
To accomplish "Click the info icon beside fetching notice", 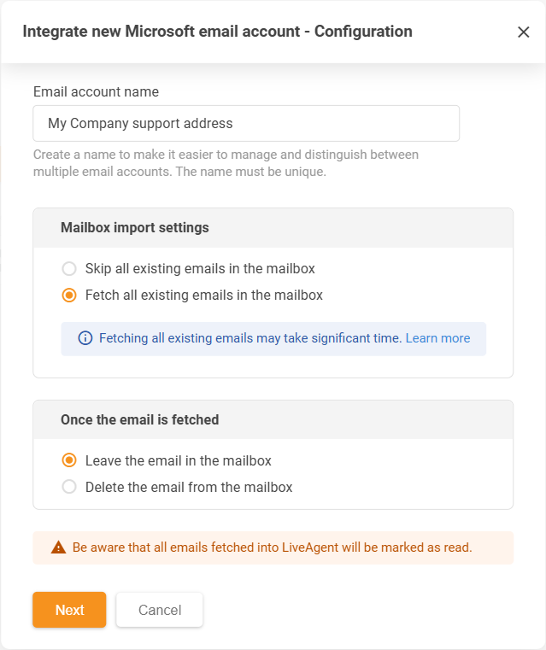I will click(x=85, y=338).
